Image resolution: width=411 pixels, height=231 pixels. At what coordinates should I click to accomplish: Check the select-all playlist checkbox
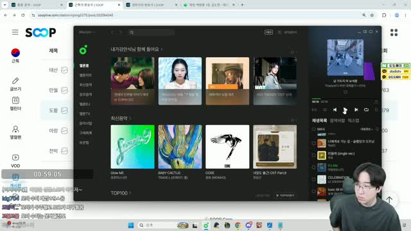(313, 129)
